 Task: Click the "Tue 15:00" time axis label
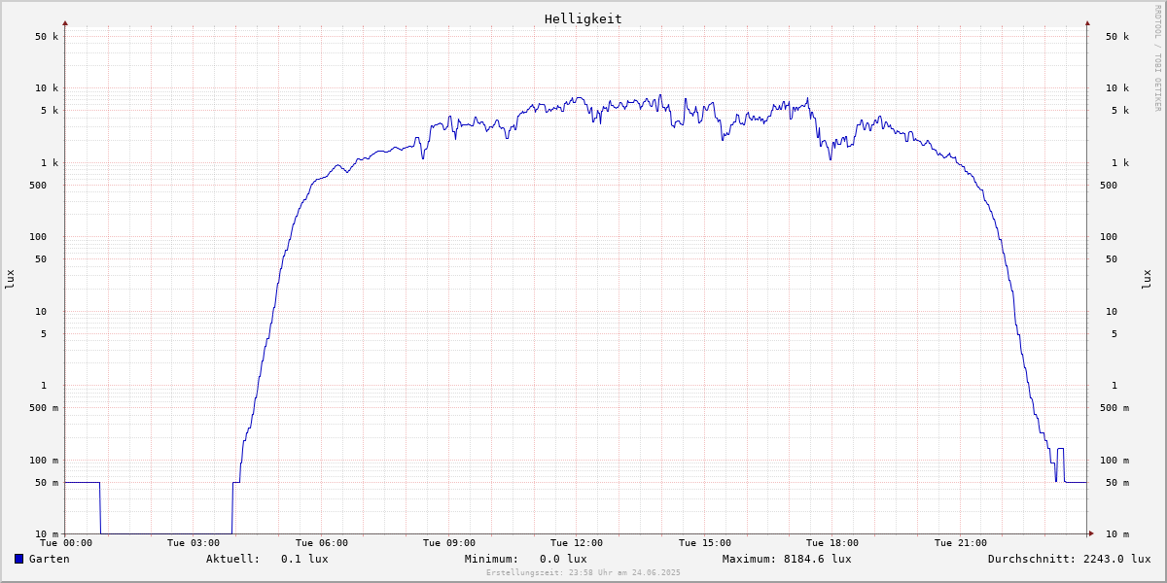705,543
